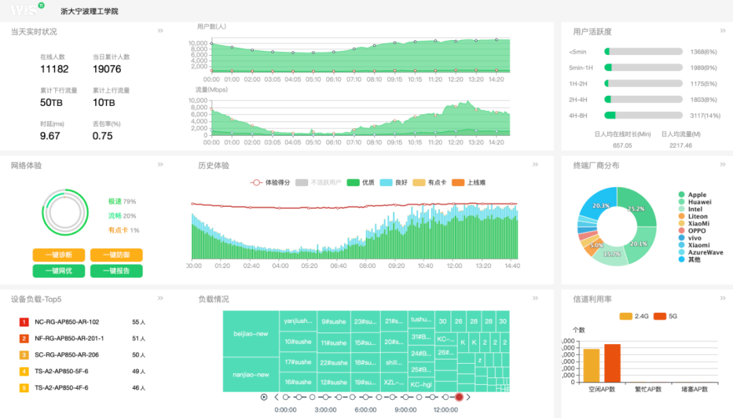The height and width of the screenshot is (418, 733).
Task: Toggle the Apple legend color dot
Action: tap(681, 195)
